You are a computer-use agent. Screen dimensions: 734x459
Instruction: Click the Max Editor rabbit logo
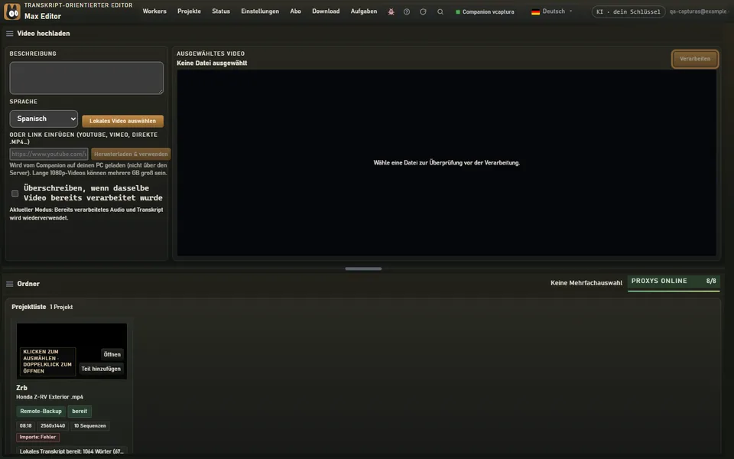(12, 11)
